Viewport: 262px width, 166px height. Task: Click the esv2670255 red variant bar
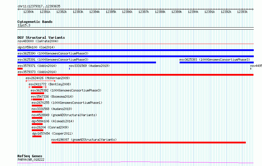pyautogui.click(x=37, y=106)
